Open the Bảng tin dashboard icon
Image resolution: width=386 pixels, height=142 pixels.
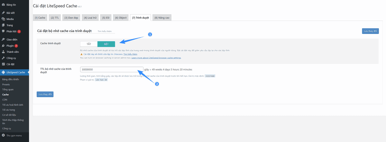point(3,5)
